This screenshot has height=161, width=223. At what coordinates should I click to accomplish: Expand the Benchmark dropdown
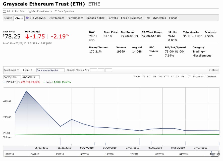pos(11,70)
